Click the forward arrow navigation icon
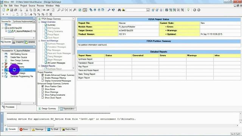The image size is (242, 136). [x=7, y=14]
